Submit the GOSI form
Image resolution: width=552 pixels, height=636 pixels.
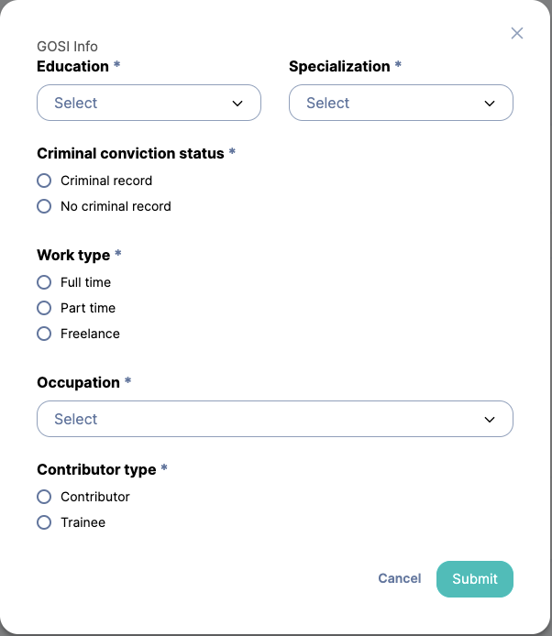[x=474, y=579]
